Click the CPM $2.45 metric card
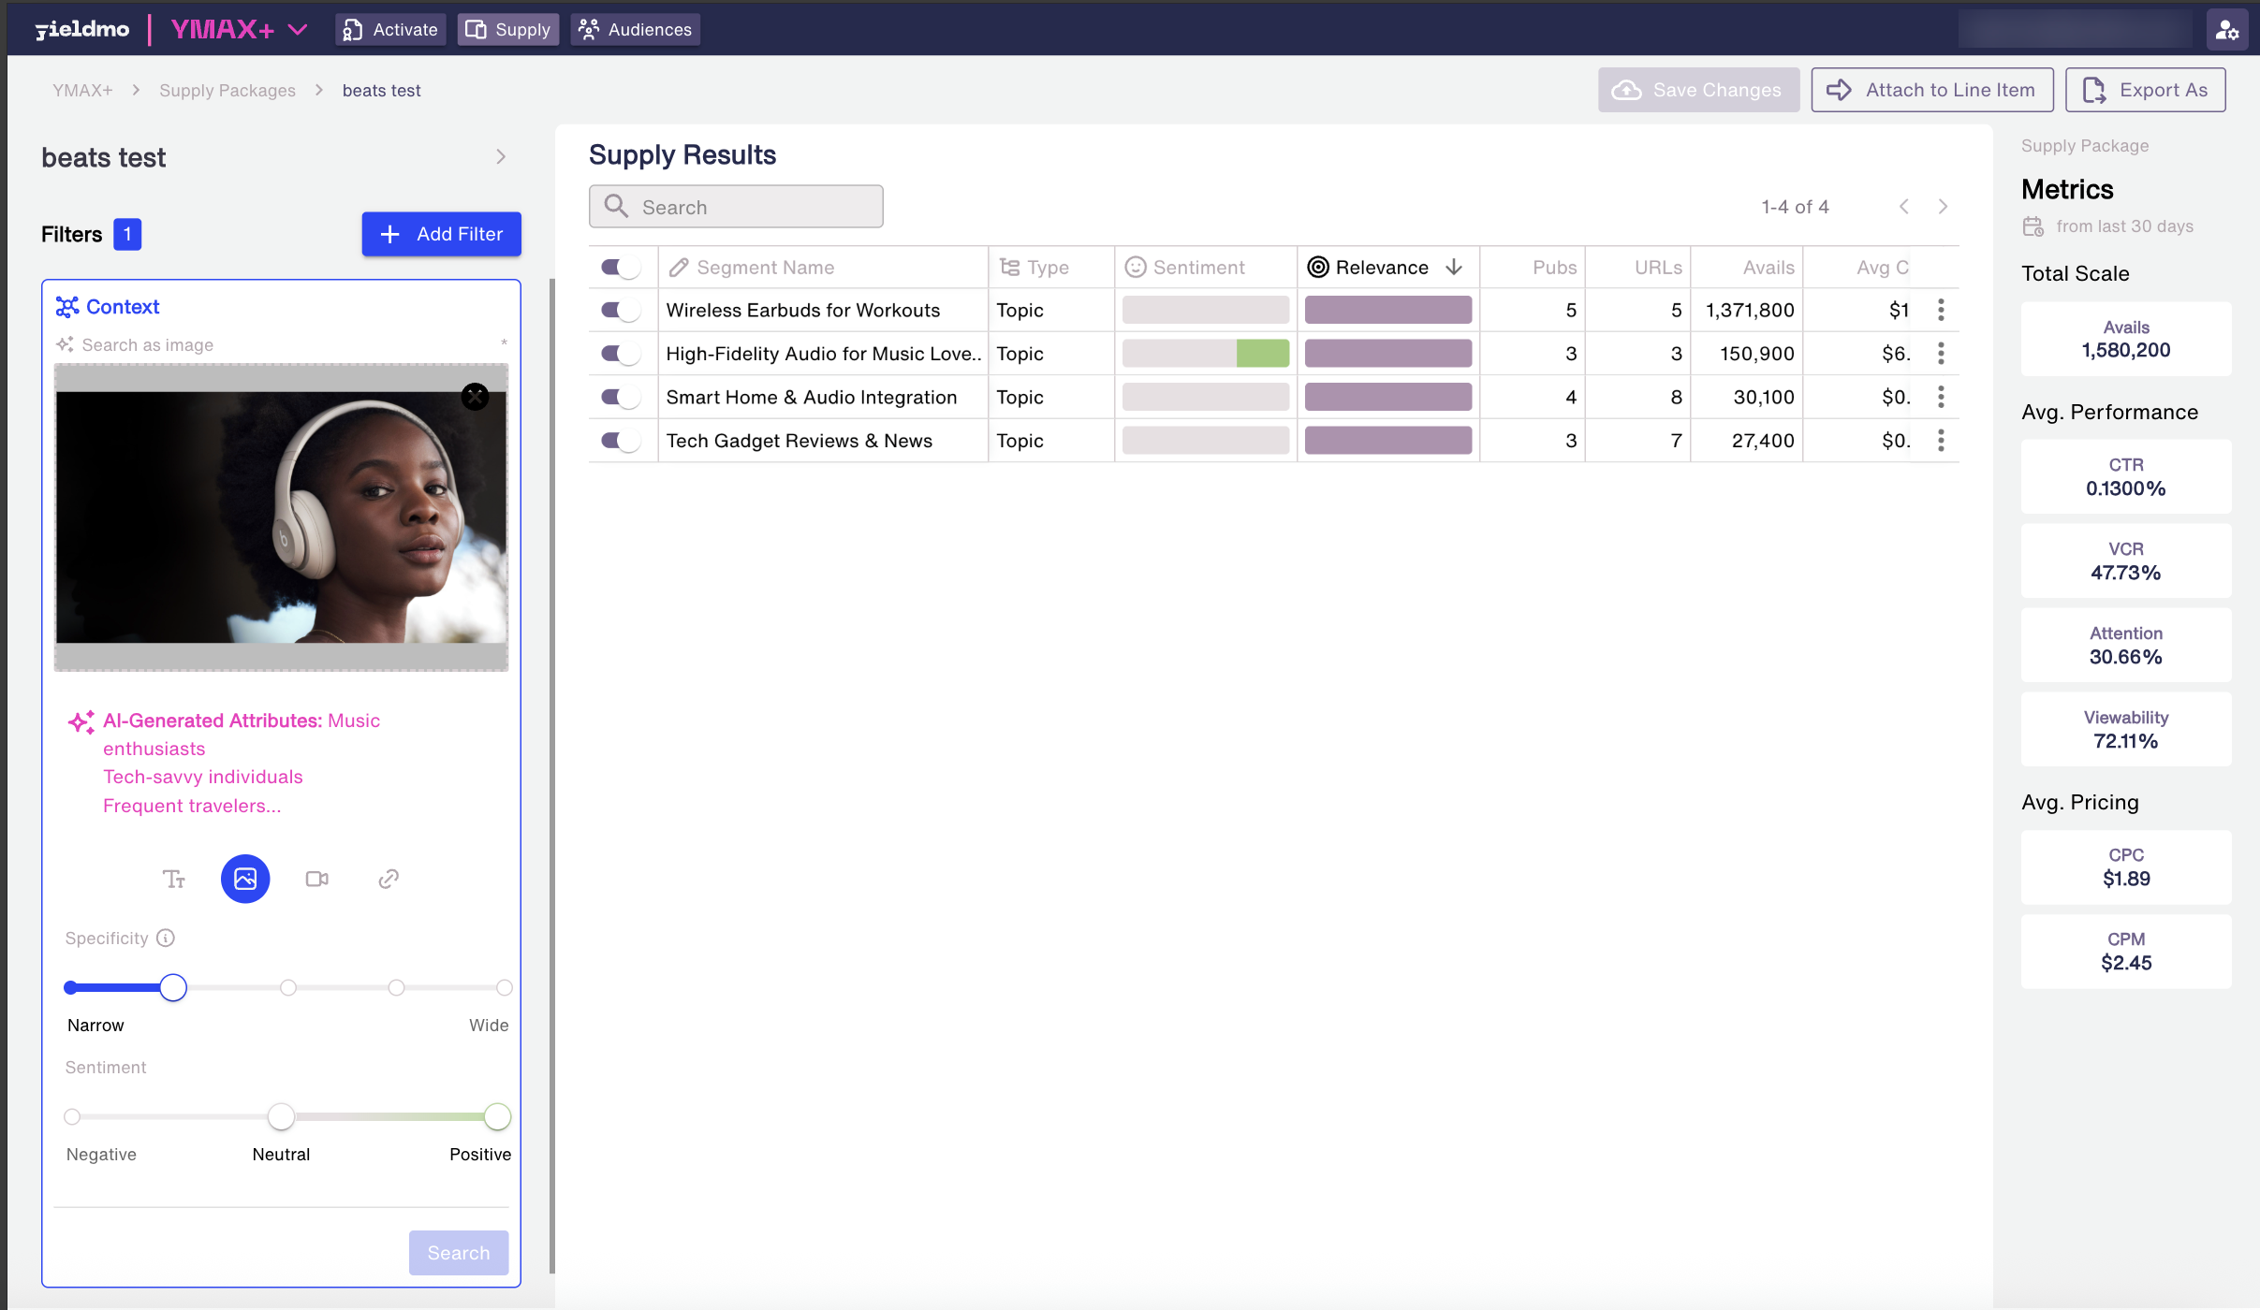 (x=2126, y=951)
